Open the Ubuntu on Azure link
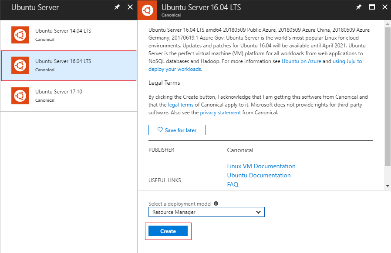391x253 pixels. (x=301, y=62)
